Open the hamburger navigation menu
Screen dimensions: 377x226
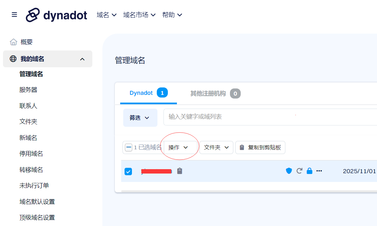(x=14, y=15)
